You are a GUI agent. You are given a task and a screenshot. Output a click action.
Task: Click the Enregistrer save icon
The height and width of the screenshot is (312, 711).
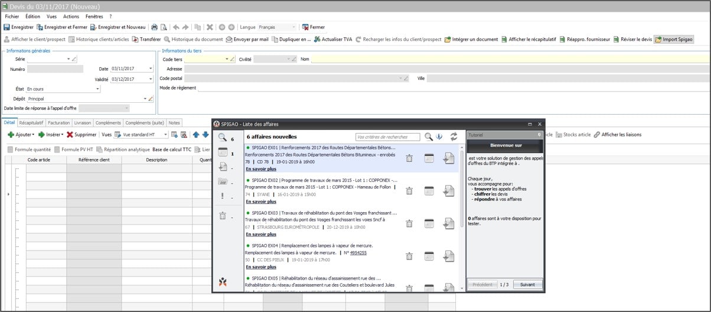click(6, 27)
